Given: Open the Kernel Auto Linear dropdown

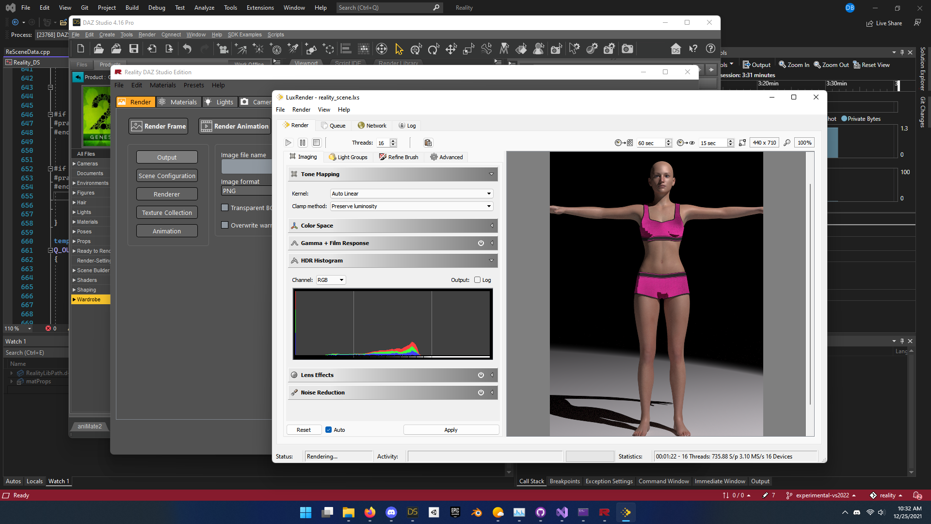Looking at the screenshot, I should (x=411, y=194).
